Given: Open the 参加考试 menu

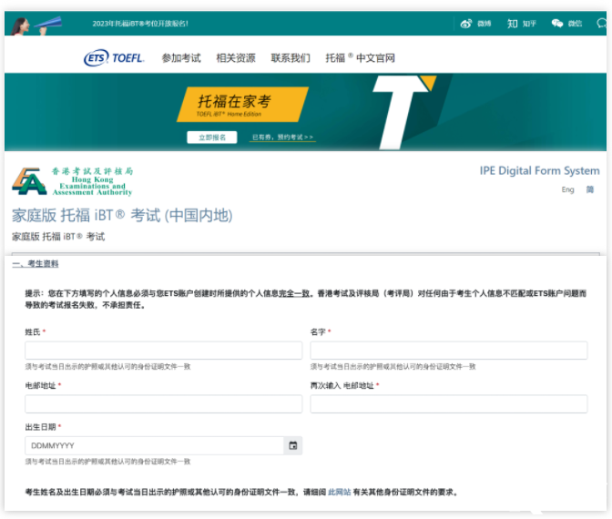Looking at the screenshot, I should 181,58.
